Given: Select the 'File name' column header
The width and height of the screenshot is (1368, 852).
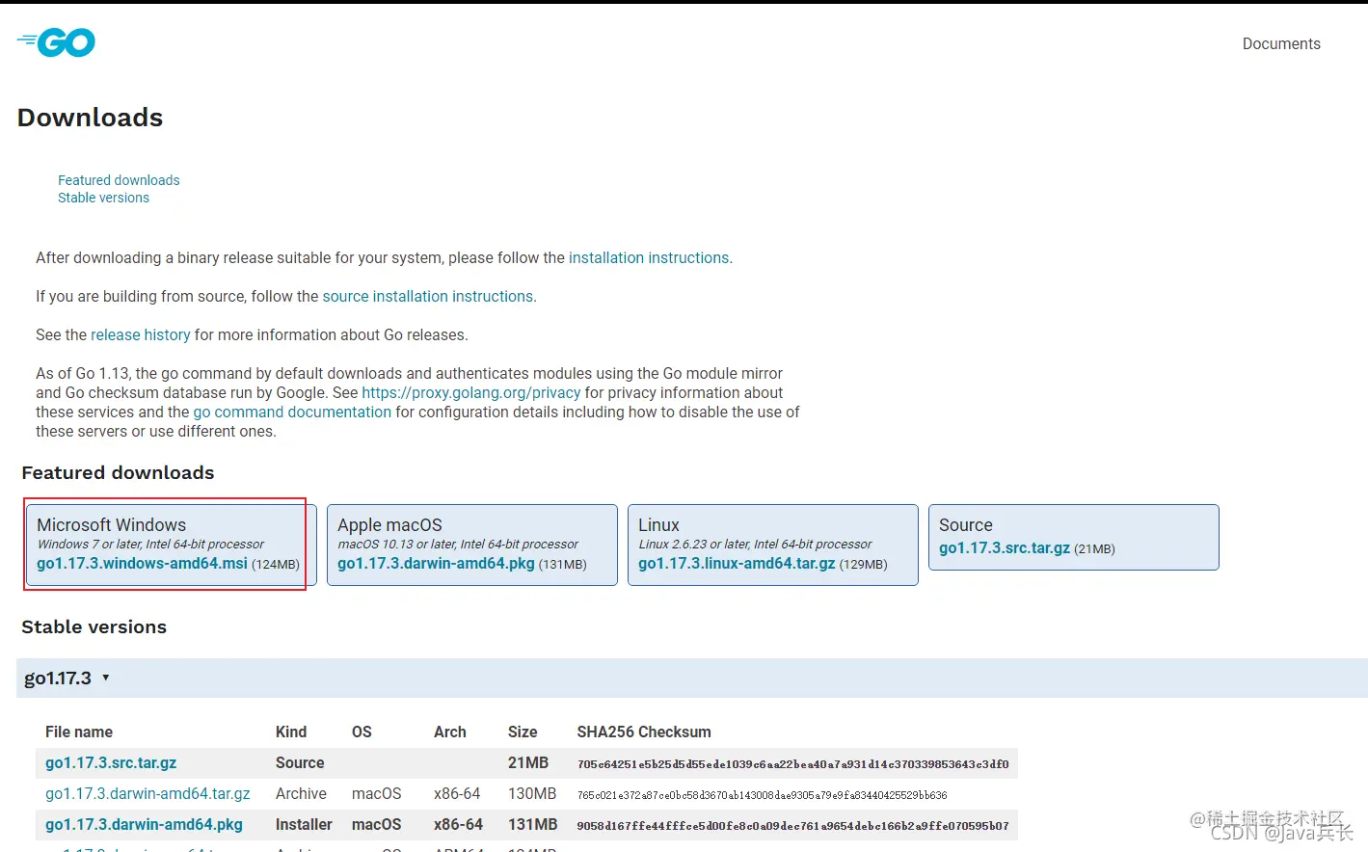Looking at the screenshot, I should click(x=79, y=732).
